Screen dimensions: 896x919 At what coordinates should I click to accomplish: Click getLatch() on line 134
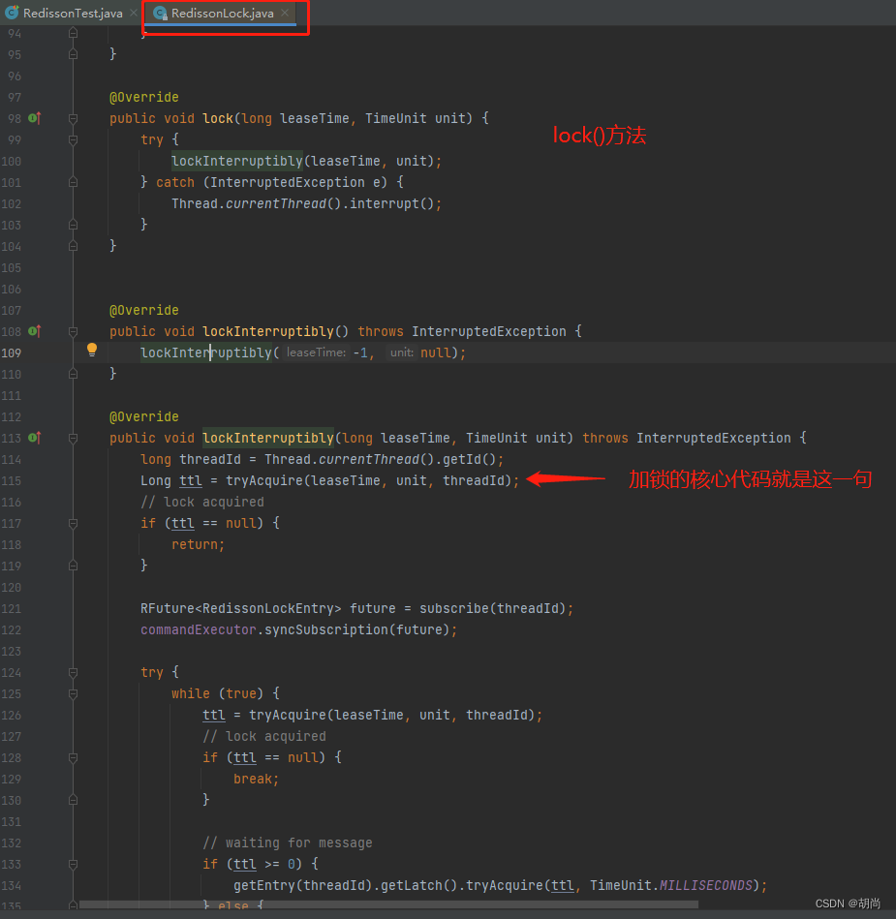click(418, 885)
